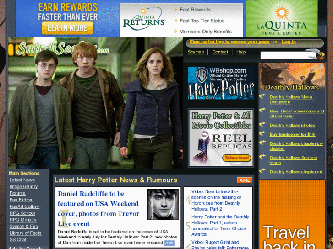Viewport: 333px width, 249px height.
Task: Click 'Sign up for free to access your page'
Action: point(229,42)
